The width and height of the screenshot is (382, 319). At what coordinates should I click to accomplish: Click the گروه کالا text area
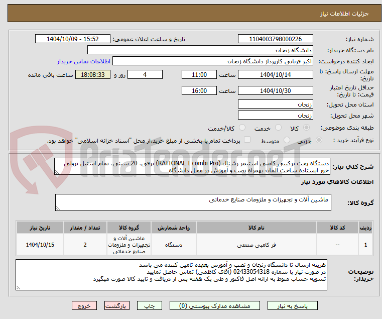click(193, 202)
